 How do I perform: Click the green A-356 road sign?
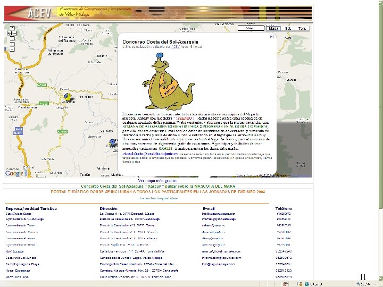(44, 104)
